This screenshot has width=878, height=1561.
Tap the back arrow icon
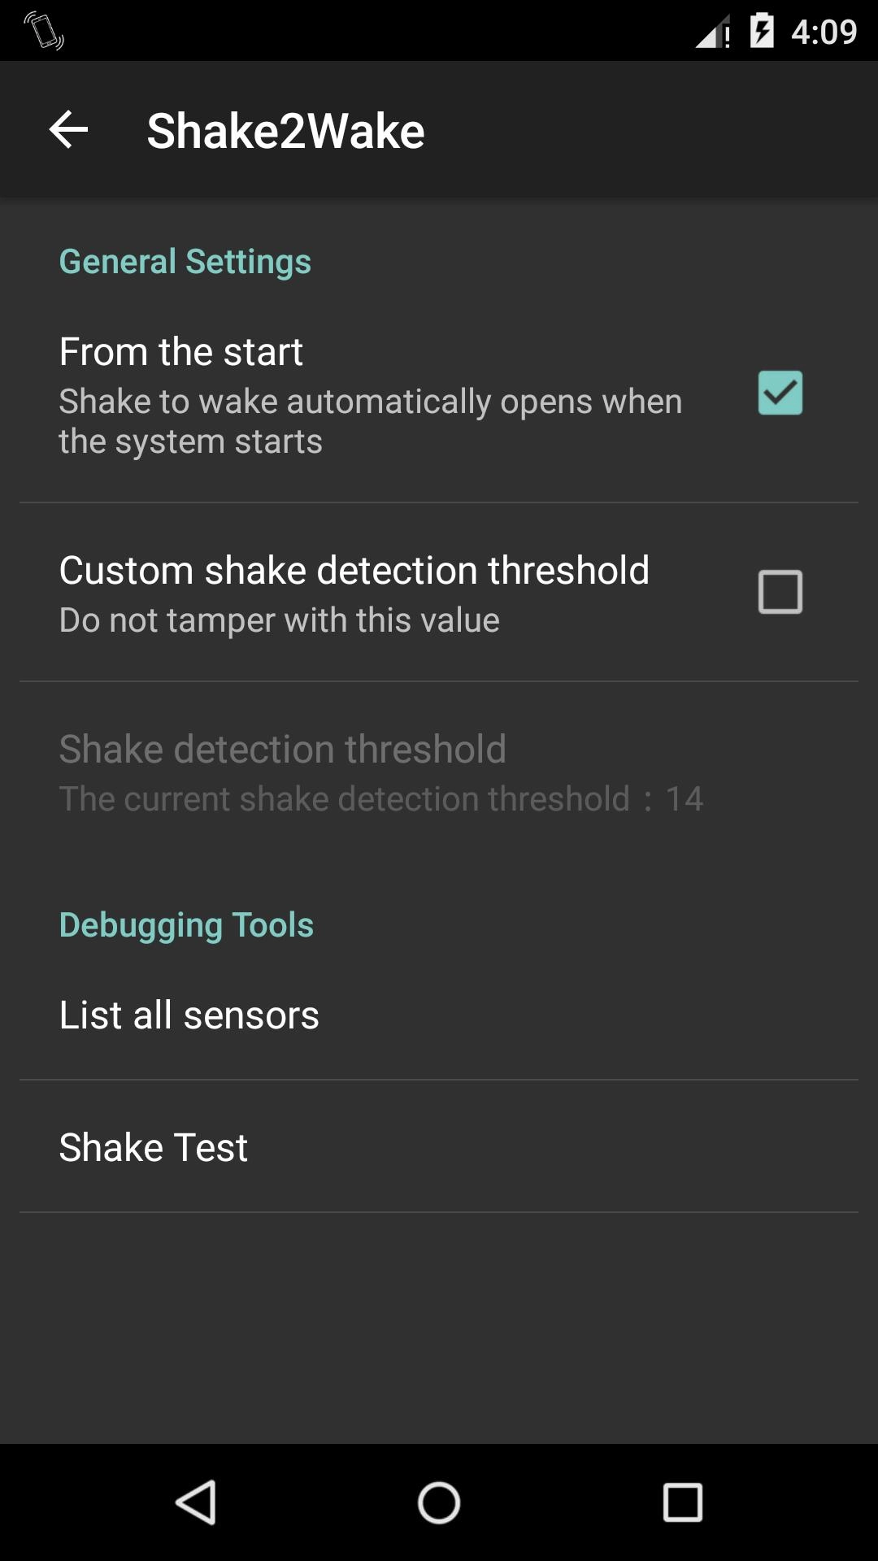(x=68, y=130)
